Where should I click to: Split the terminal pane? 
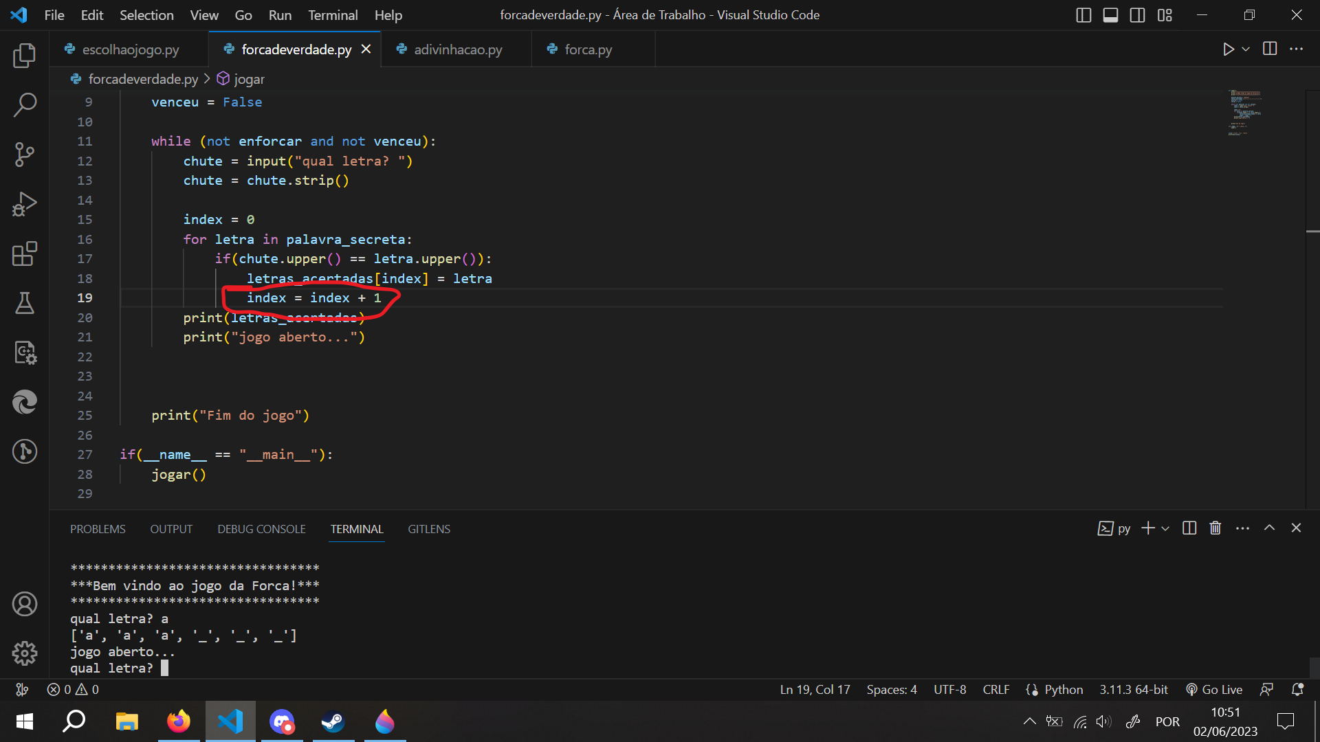point(1189,528)
